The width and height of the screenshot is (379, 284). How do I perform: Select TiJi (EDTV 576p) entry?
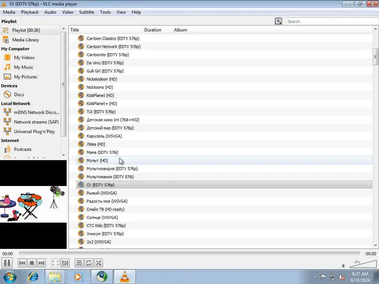click(x=224, y=112)
